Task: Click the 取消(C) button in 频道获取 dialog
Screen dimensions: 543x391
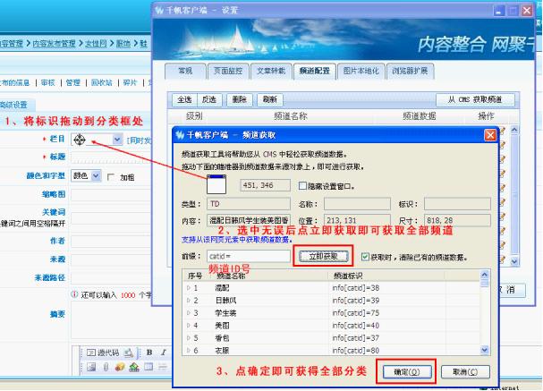Action: pyautogui.click(x=465, y=372)
